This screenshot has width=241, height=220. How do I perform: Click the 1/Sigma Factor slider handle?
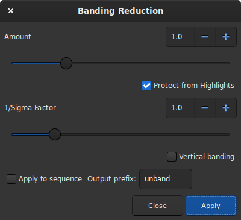(x=55, y=134)
